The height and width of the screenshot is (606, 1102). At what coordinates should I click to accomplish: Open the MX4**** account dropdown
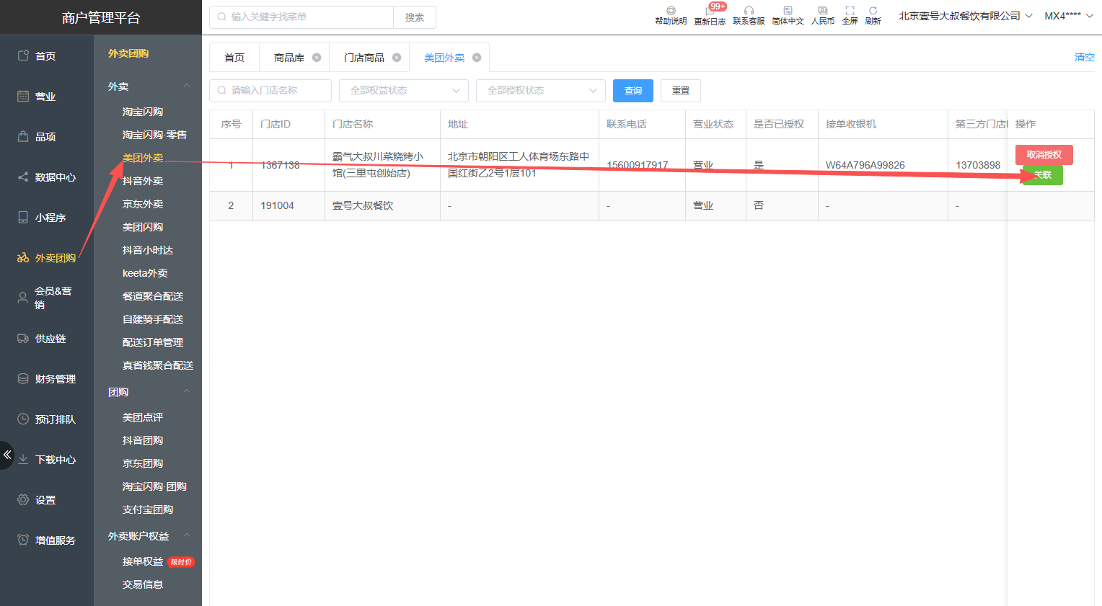click(x=1069, y=16)
